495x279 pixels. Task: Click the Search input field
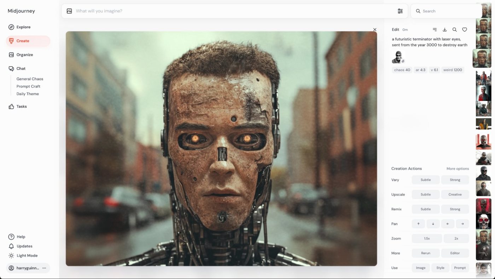[x=445, y=11]
